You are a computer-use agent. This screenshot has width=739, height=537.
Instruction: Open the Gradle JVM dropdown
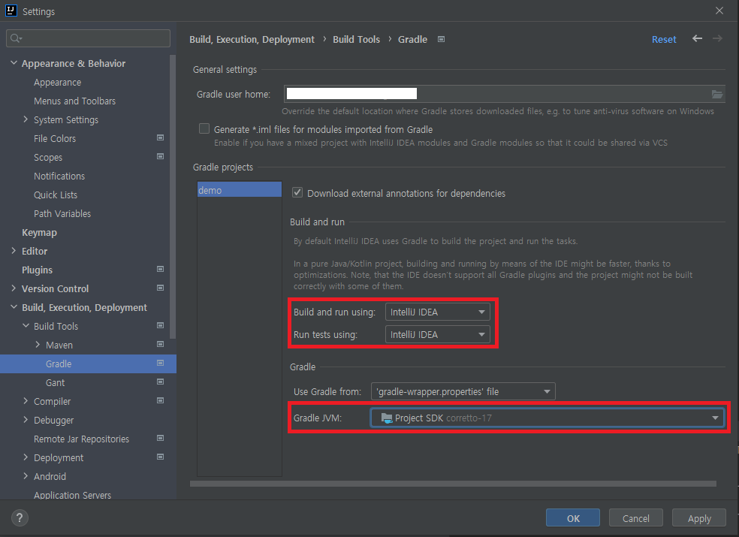tap(547, 418)
